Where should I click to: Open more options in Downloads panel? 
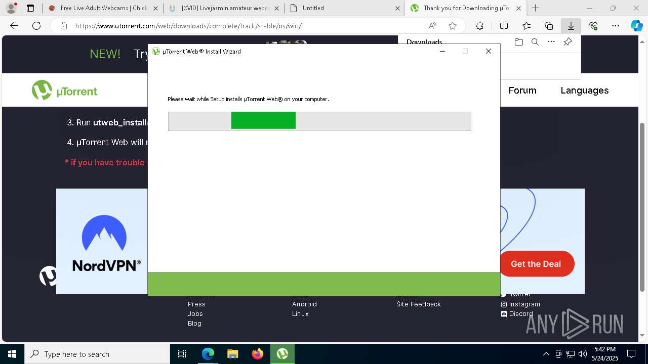(x=551, y=42)
